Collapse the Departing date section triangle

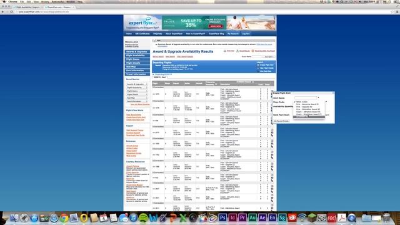coord(153,74)
